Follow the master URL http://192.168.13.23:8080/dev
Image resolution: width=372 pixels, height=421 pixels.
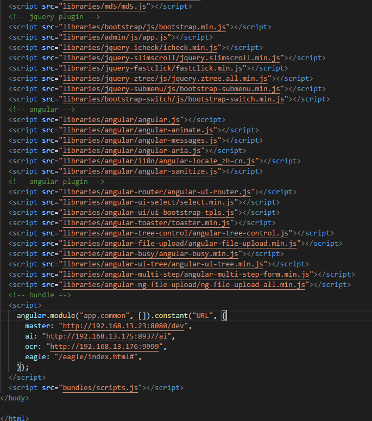[127, 326]
